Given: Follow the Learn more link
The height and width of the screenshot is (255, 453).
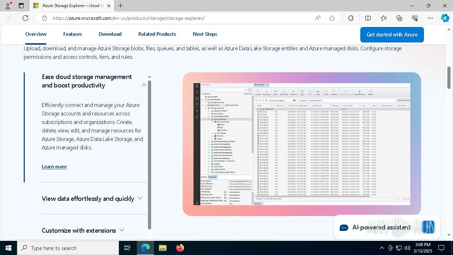Looking at the screenshot, I should 54,166.
